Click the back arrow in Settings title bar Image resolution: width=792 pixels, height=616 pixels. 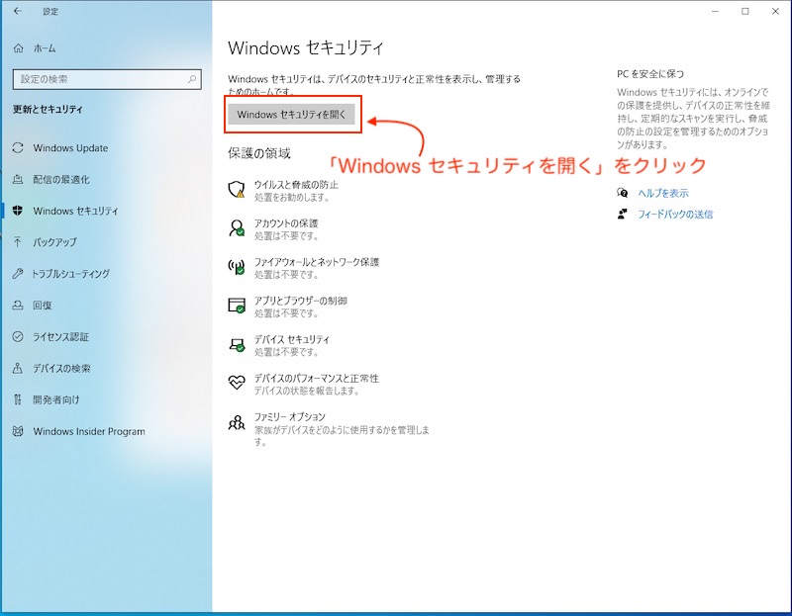(x=18, y=11)
